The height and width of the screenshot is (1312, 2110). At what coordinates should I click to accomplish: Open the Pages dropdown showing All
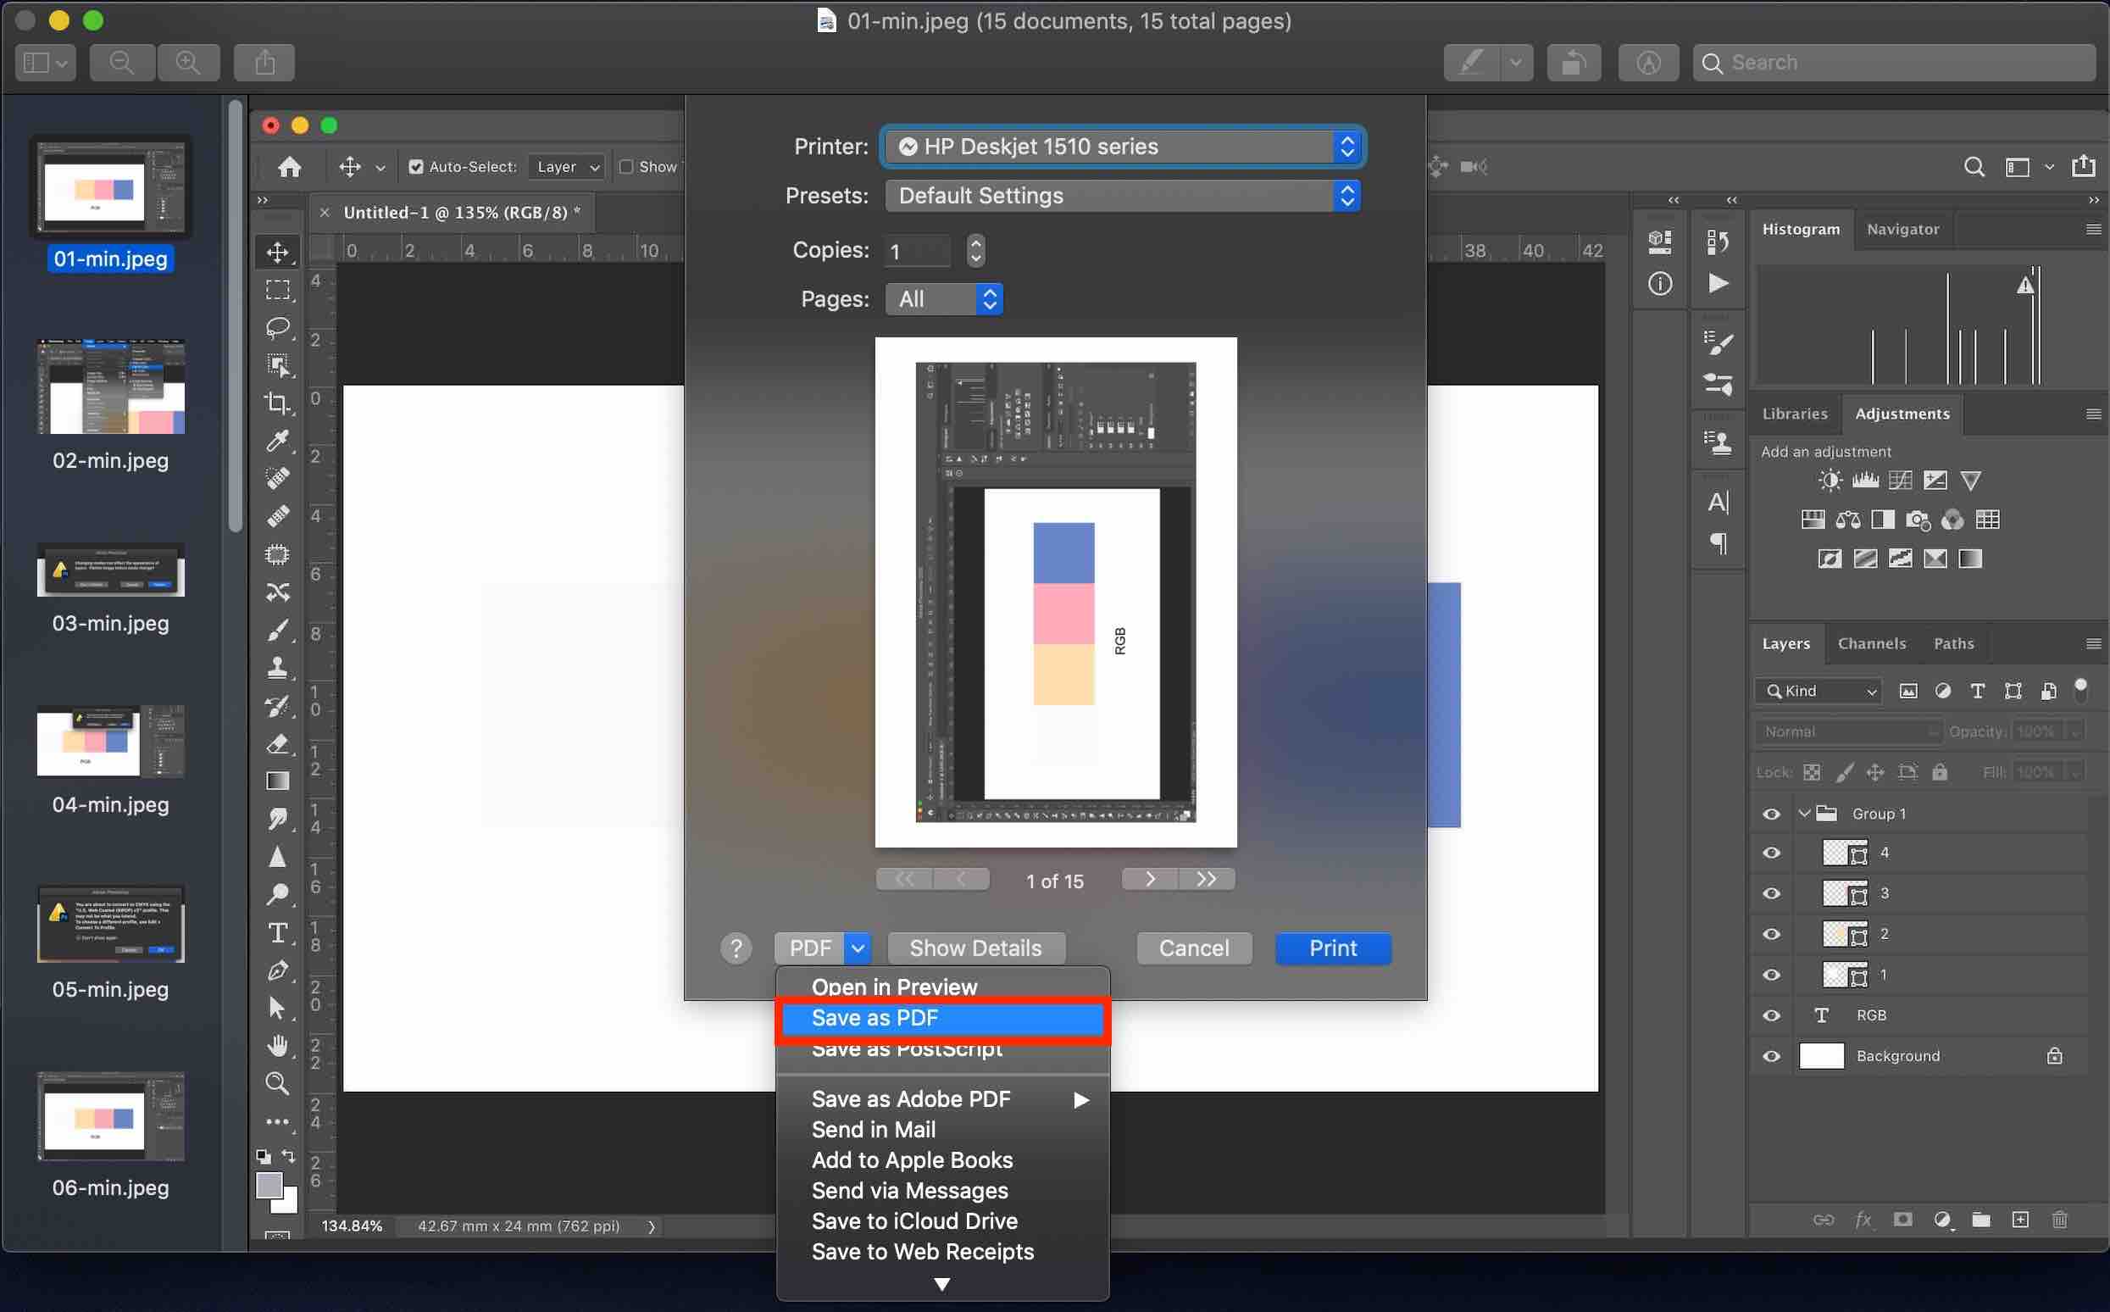(944, 299)
